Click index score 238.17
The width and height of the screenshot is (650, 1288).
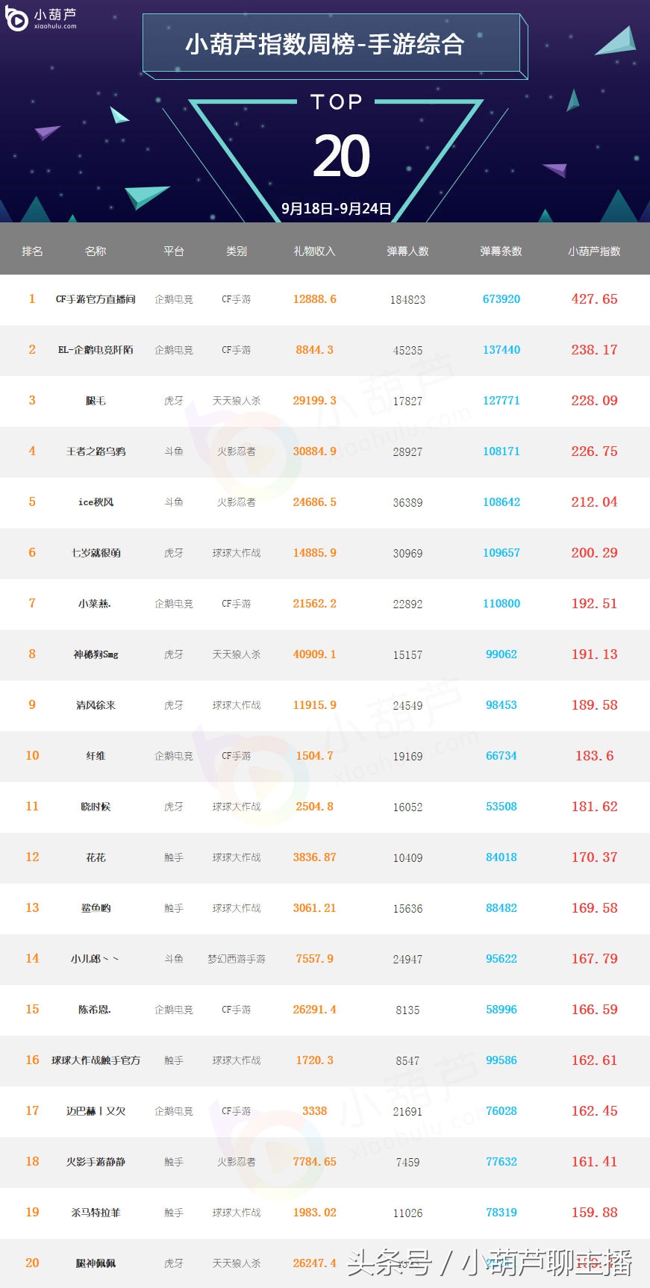pos(594,350)
